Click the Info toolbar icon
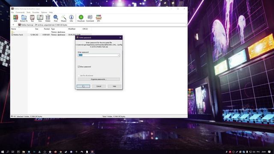 pyautogui.click(x=71, y=18)
